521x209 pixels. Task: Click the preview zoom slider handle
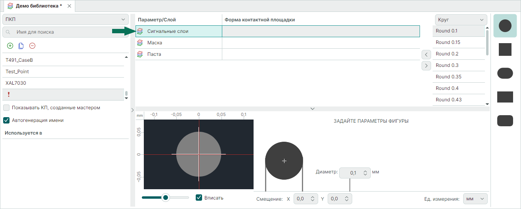point(166,197)
